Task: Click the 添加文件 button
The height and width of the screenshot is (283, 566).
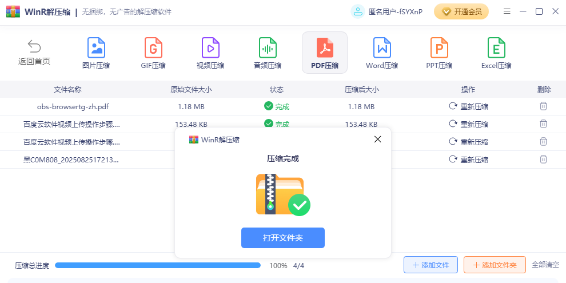Action: pyautogui.click(x=431, y=265)
